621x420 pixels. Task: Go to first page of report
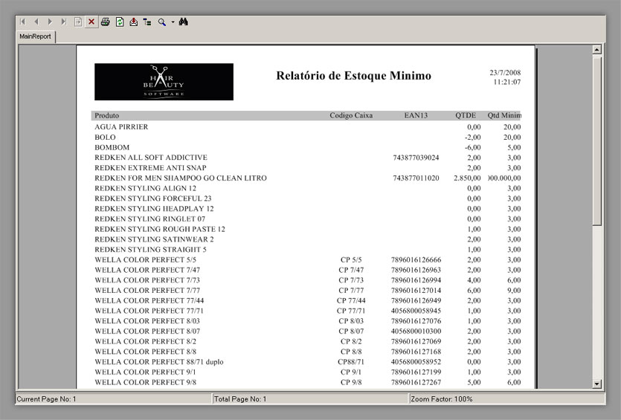[22, 22]
